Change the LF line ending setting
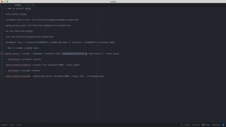This screenshot has width=226, height=127. click(182, 125)
